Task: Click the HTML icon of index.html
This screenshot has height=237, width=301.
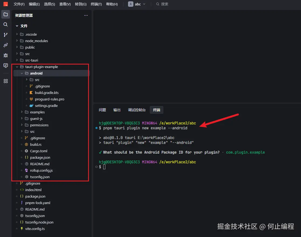Action: (x=22, y=190)
